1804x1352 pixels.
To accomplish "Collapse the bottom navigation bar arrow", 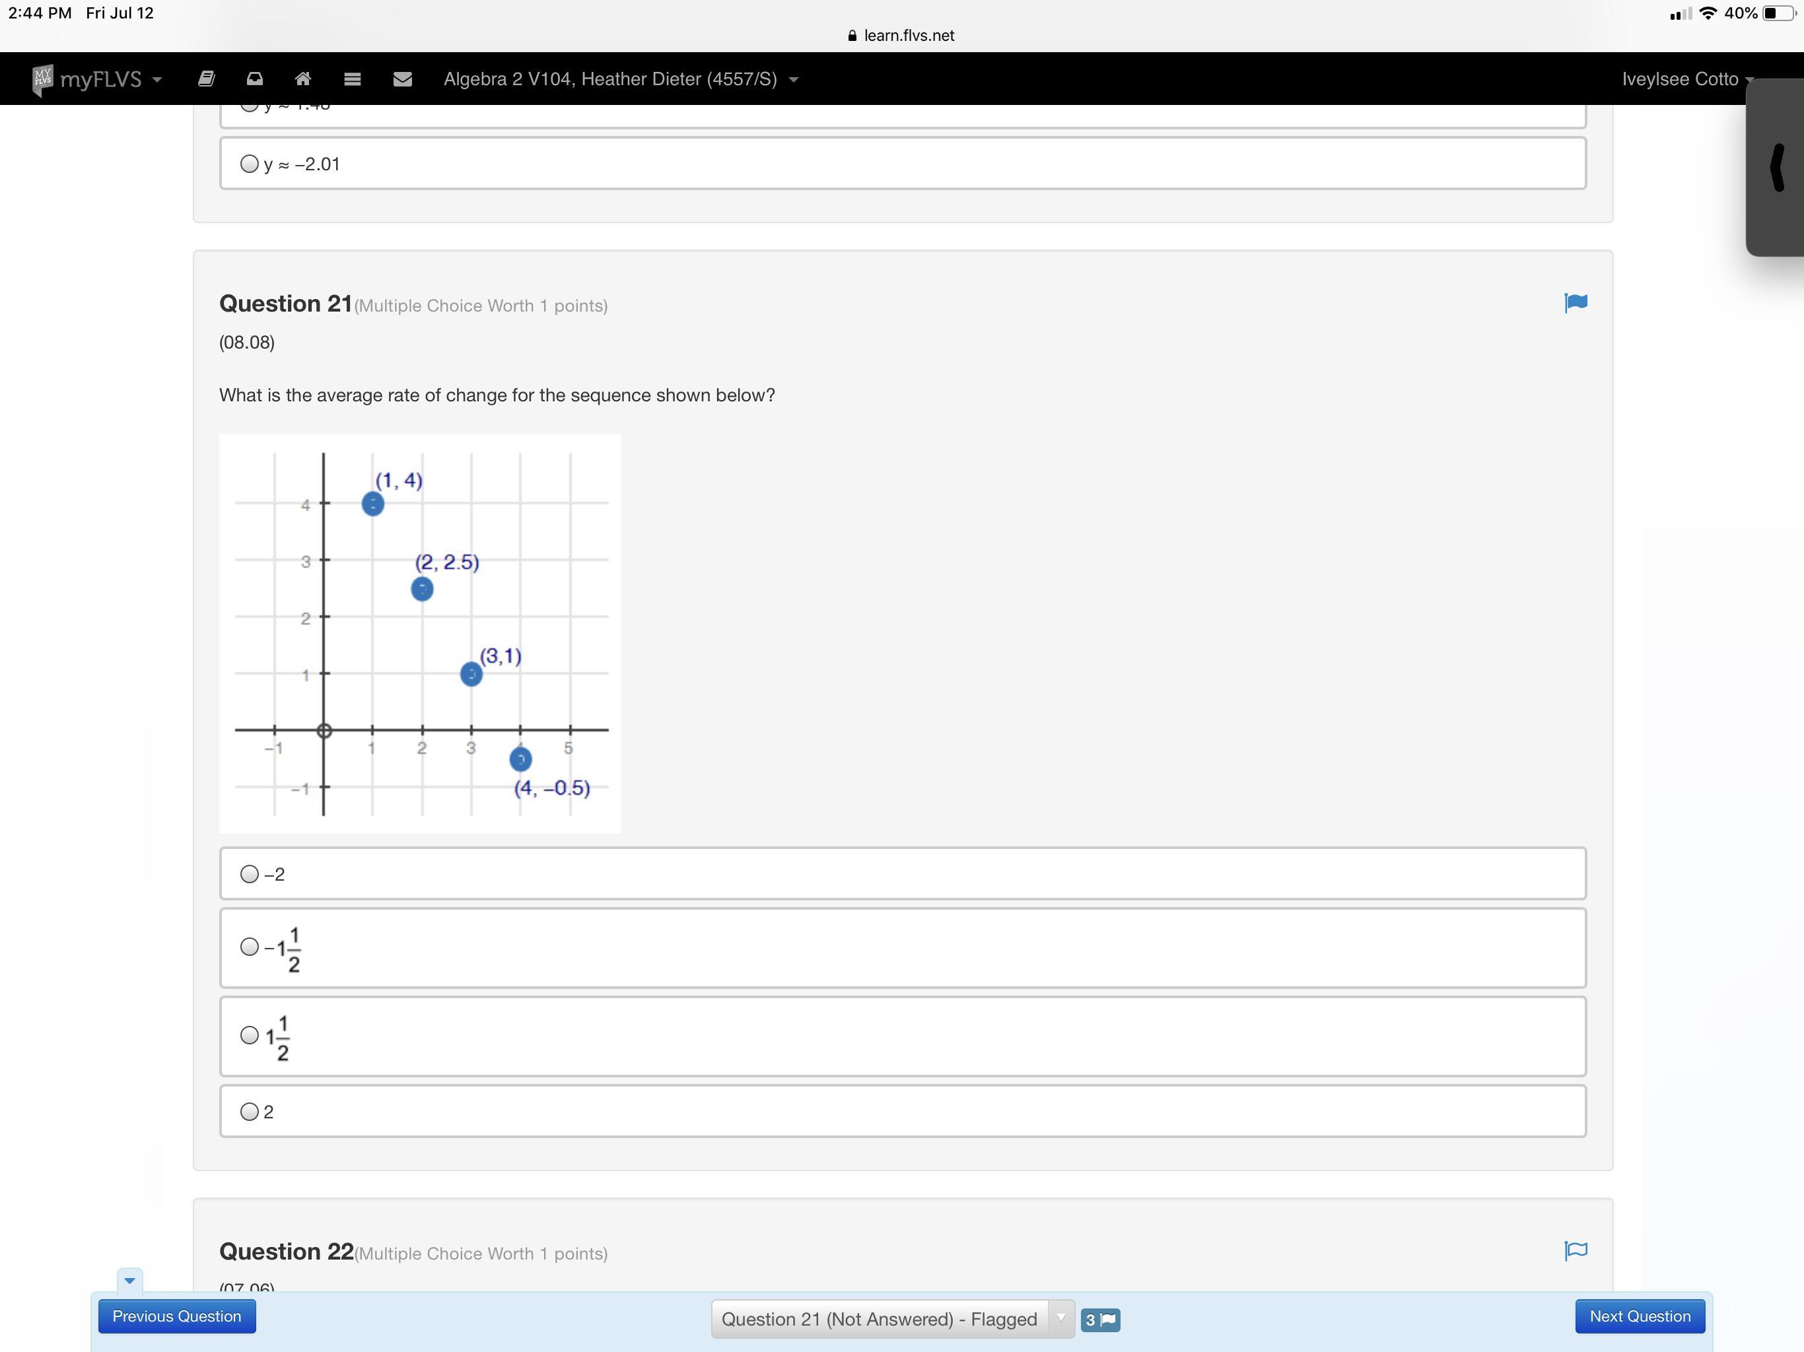I will pos(129,1280).
